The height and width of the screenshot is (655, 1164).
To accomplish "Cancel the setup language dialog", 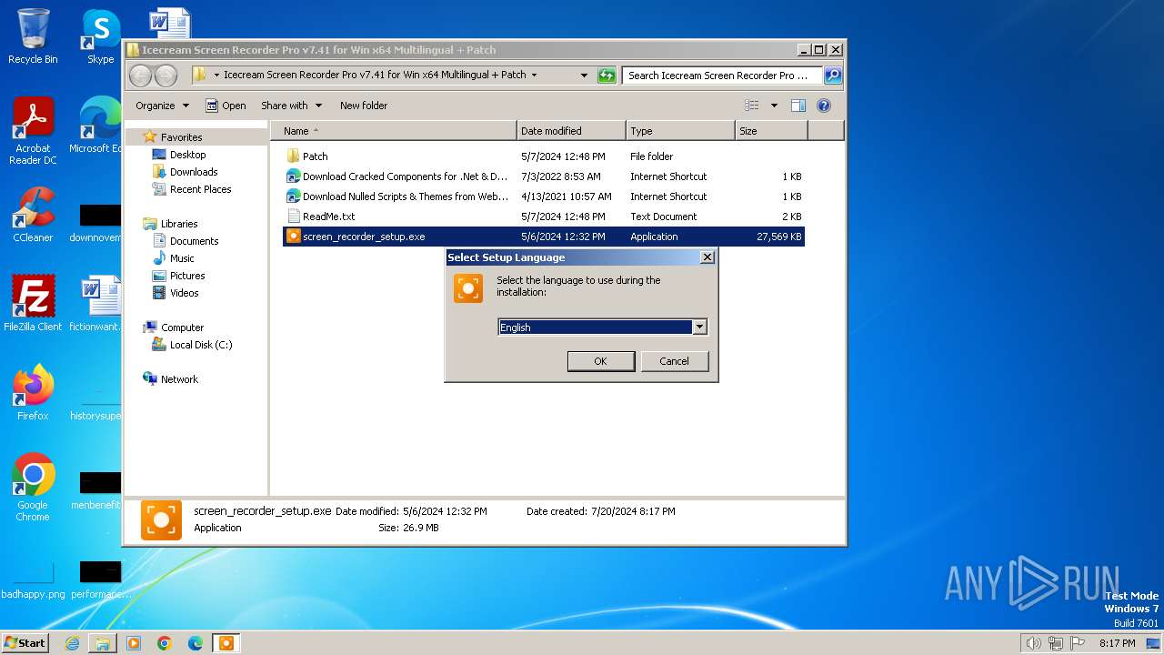I will click(x=674, y=361).
